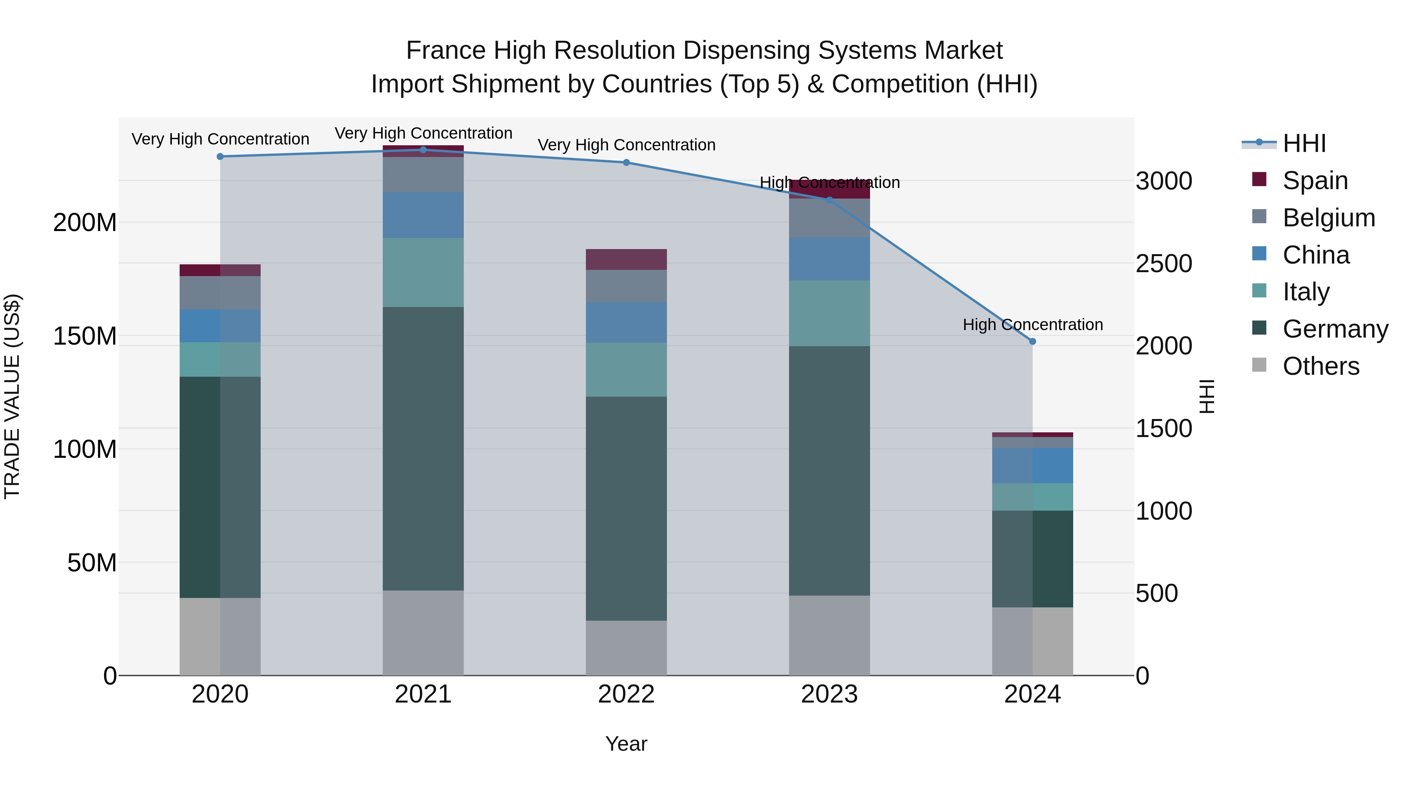
Task: Click the 500 HHI axis tick label
Action: point(1157,593)
